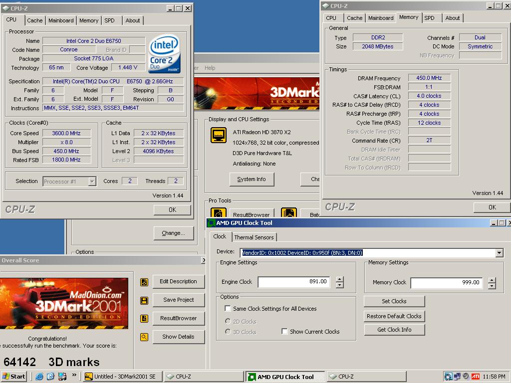Image resolution: width=511 pixels, height=383 pixels.
Task: Click the Save Project floppy disk icon
Action: click(144, 300)
